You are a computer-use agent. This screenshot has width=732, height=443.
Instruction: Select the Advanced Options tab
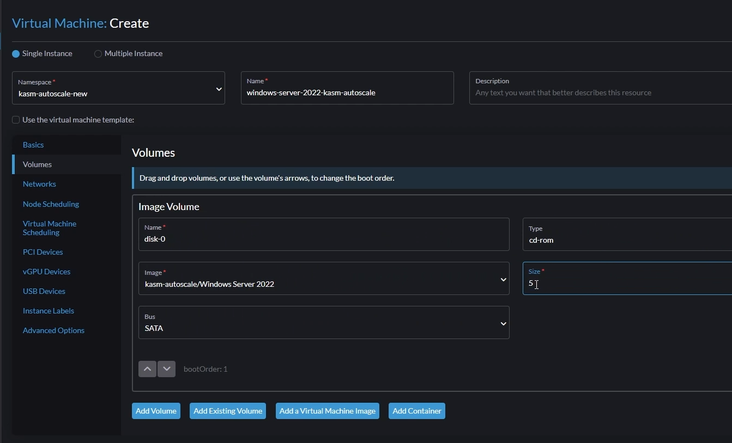pos(53,330)
